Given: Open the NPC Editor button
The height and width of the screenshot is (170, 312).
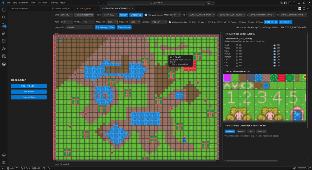Looking at the screenshot, I should point(29,92).
